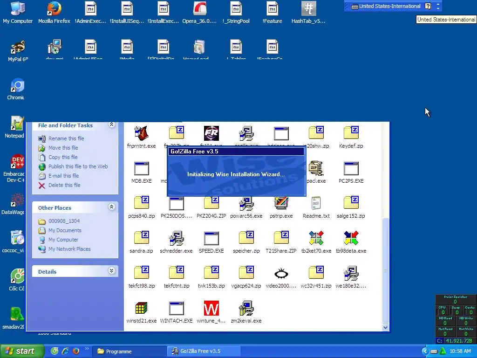Image resolution: width=477 pixels, height=358 pixels.
Task: Switch to the Programme taskbar window
Action: click(x=129, y=351)
